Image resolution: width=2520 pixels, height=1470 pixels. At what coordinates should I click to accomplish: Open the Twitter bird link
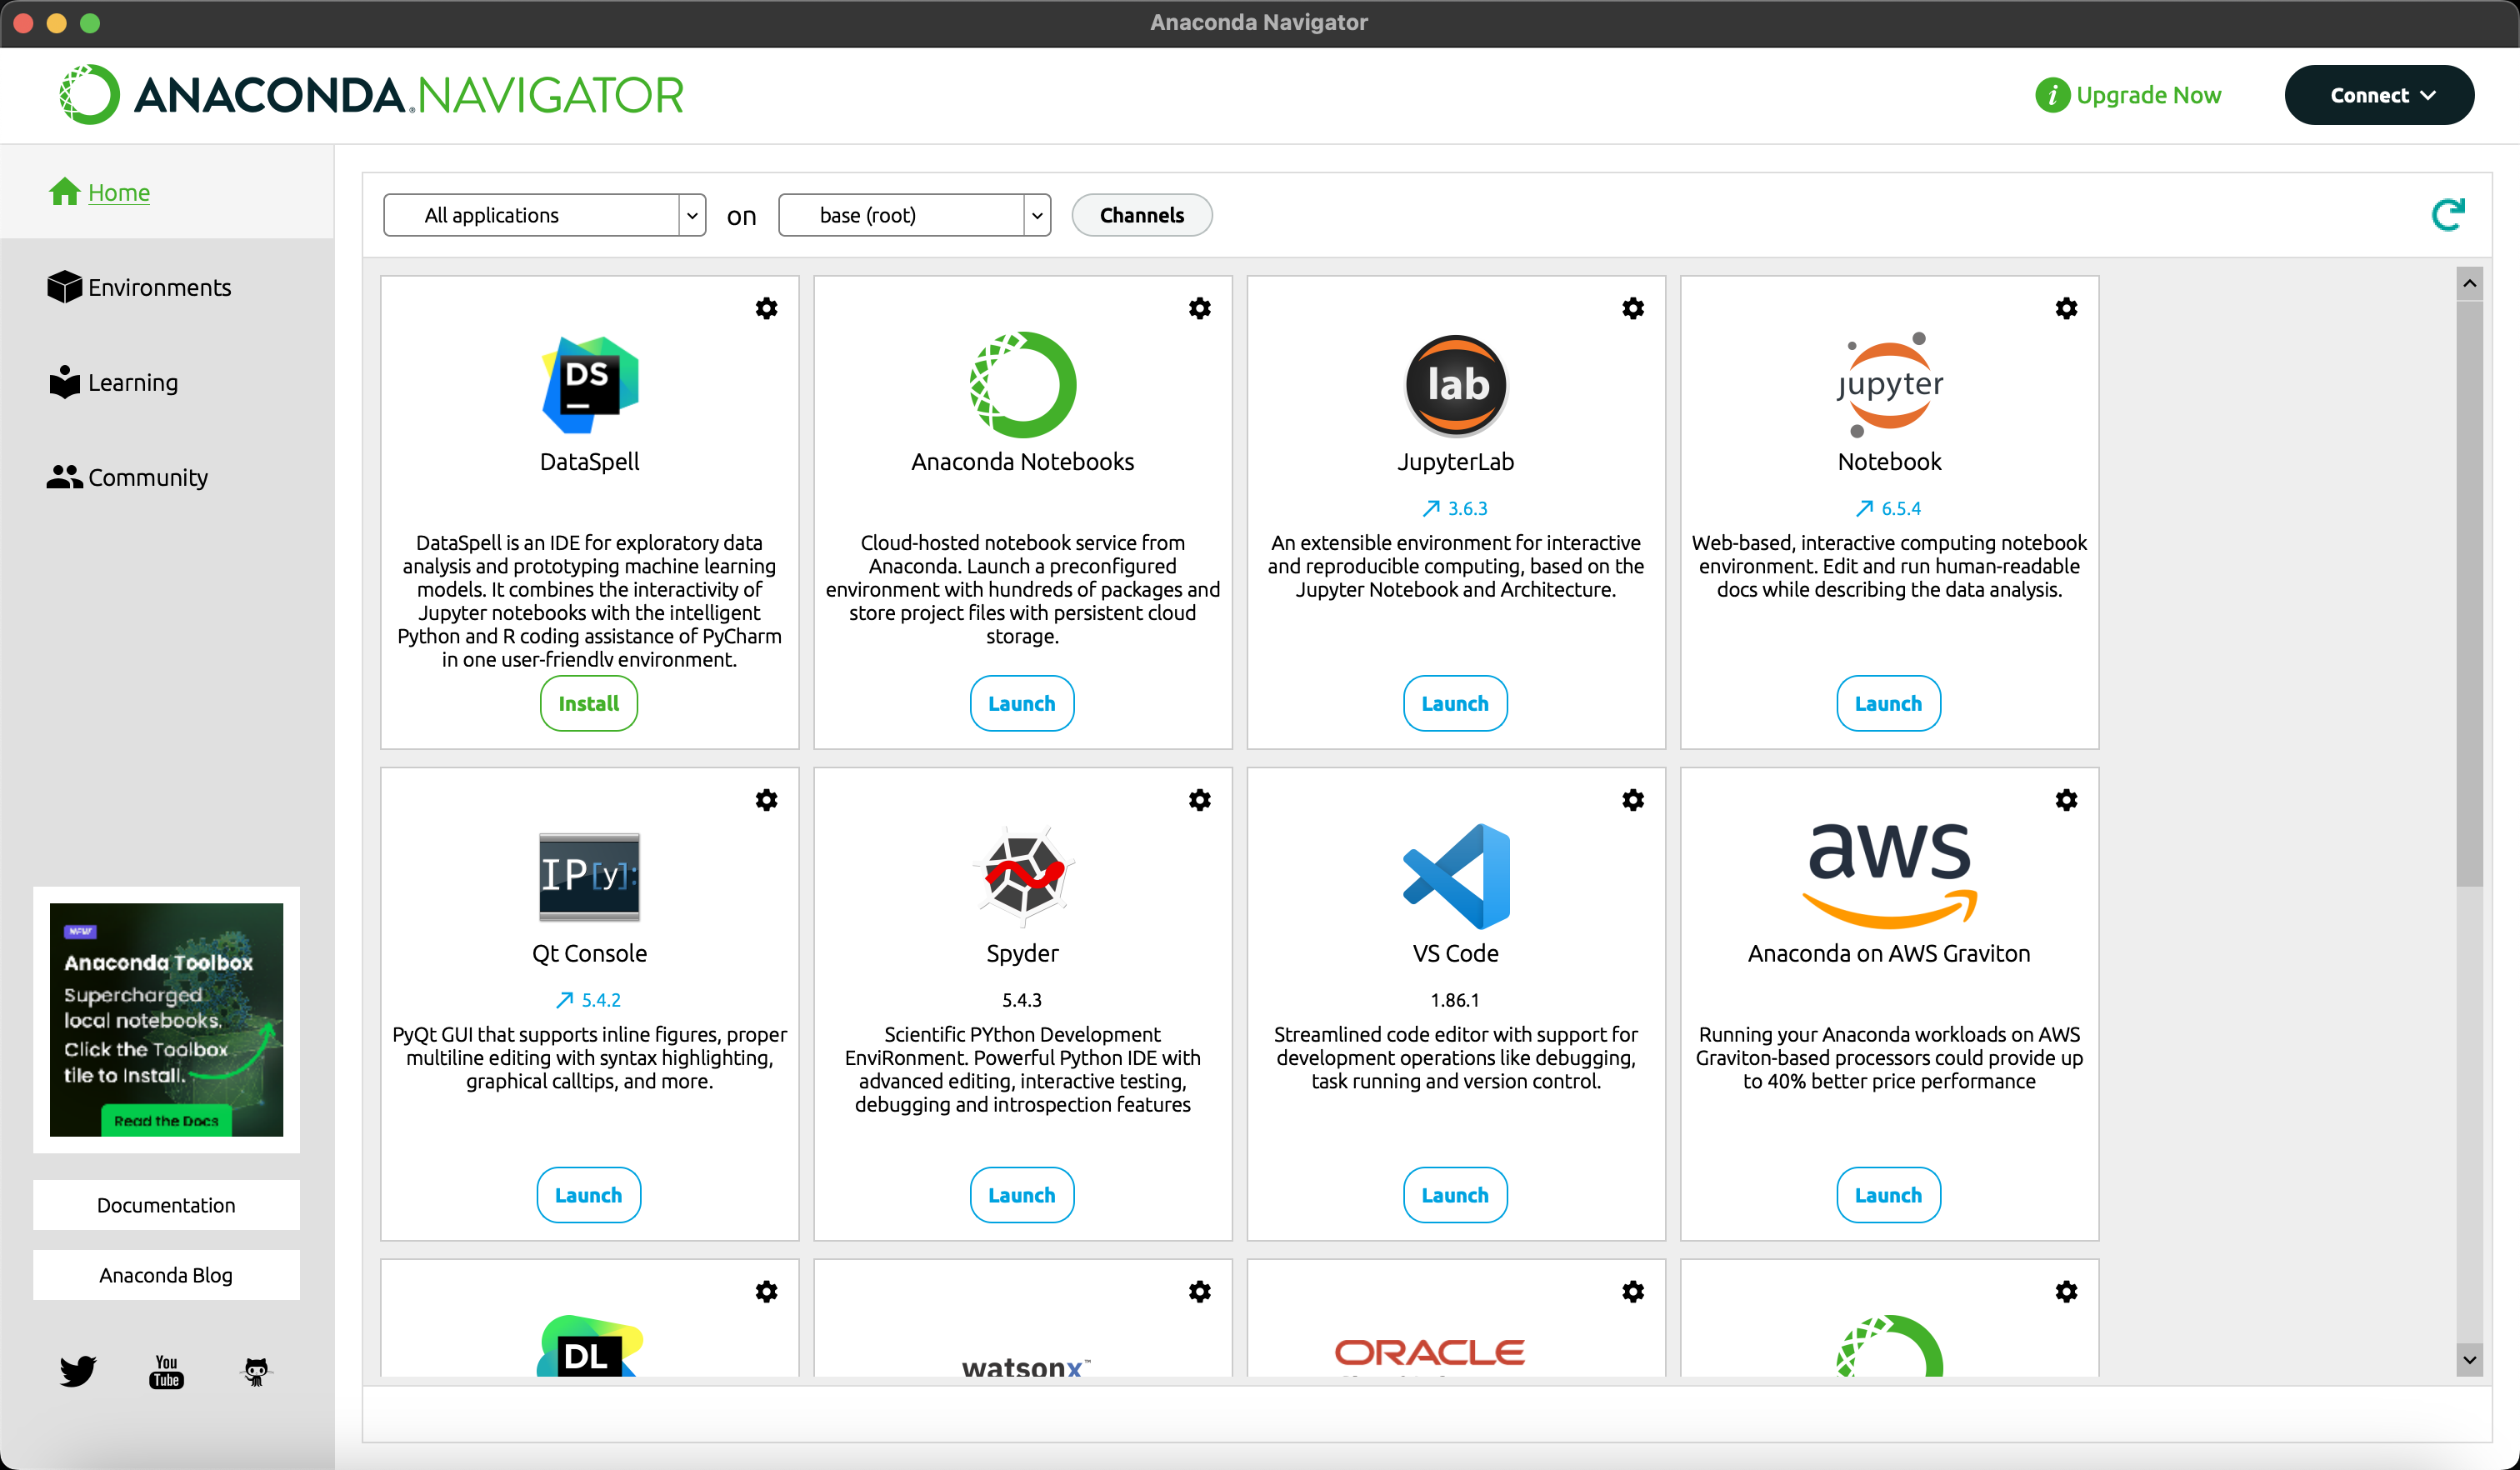(x=77, y=1370)
